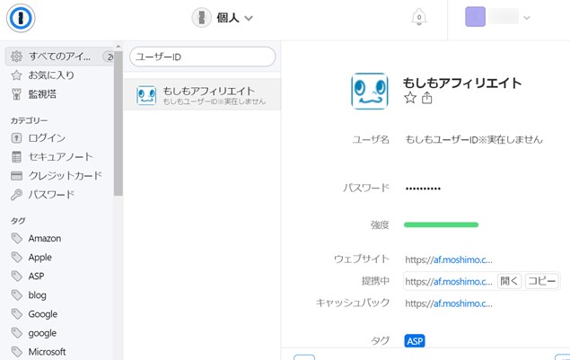Filter by the blog tag
The height and width of the screenshot is (360, 570).
(37, 294)
